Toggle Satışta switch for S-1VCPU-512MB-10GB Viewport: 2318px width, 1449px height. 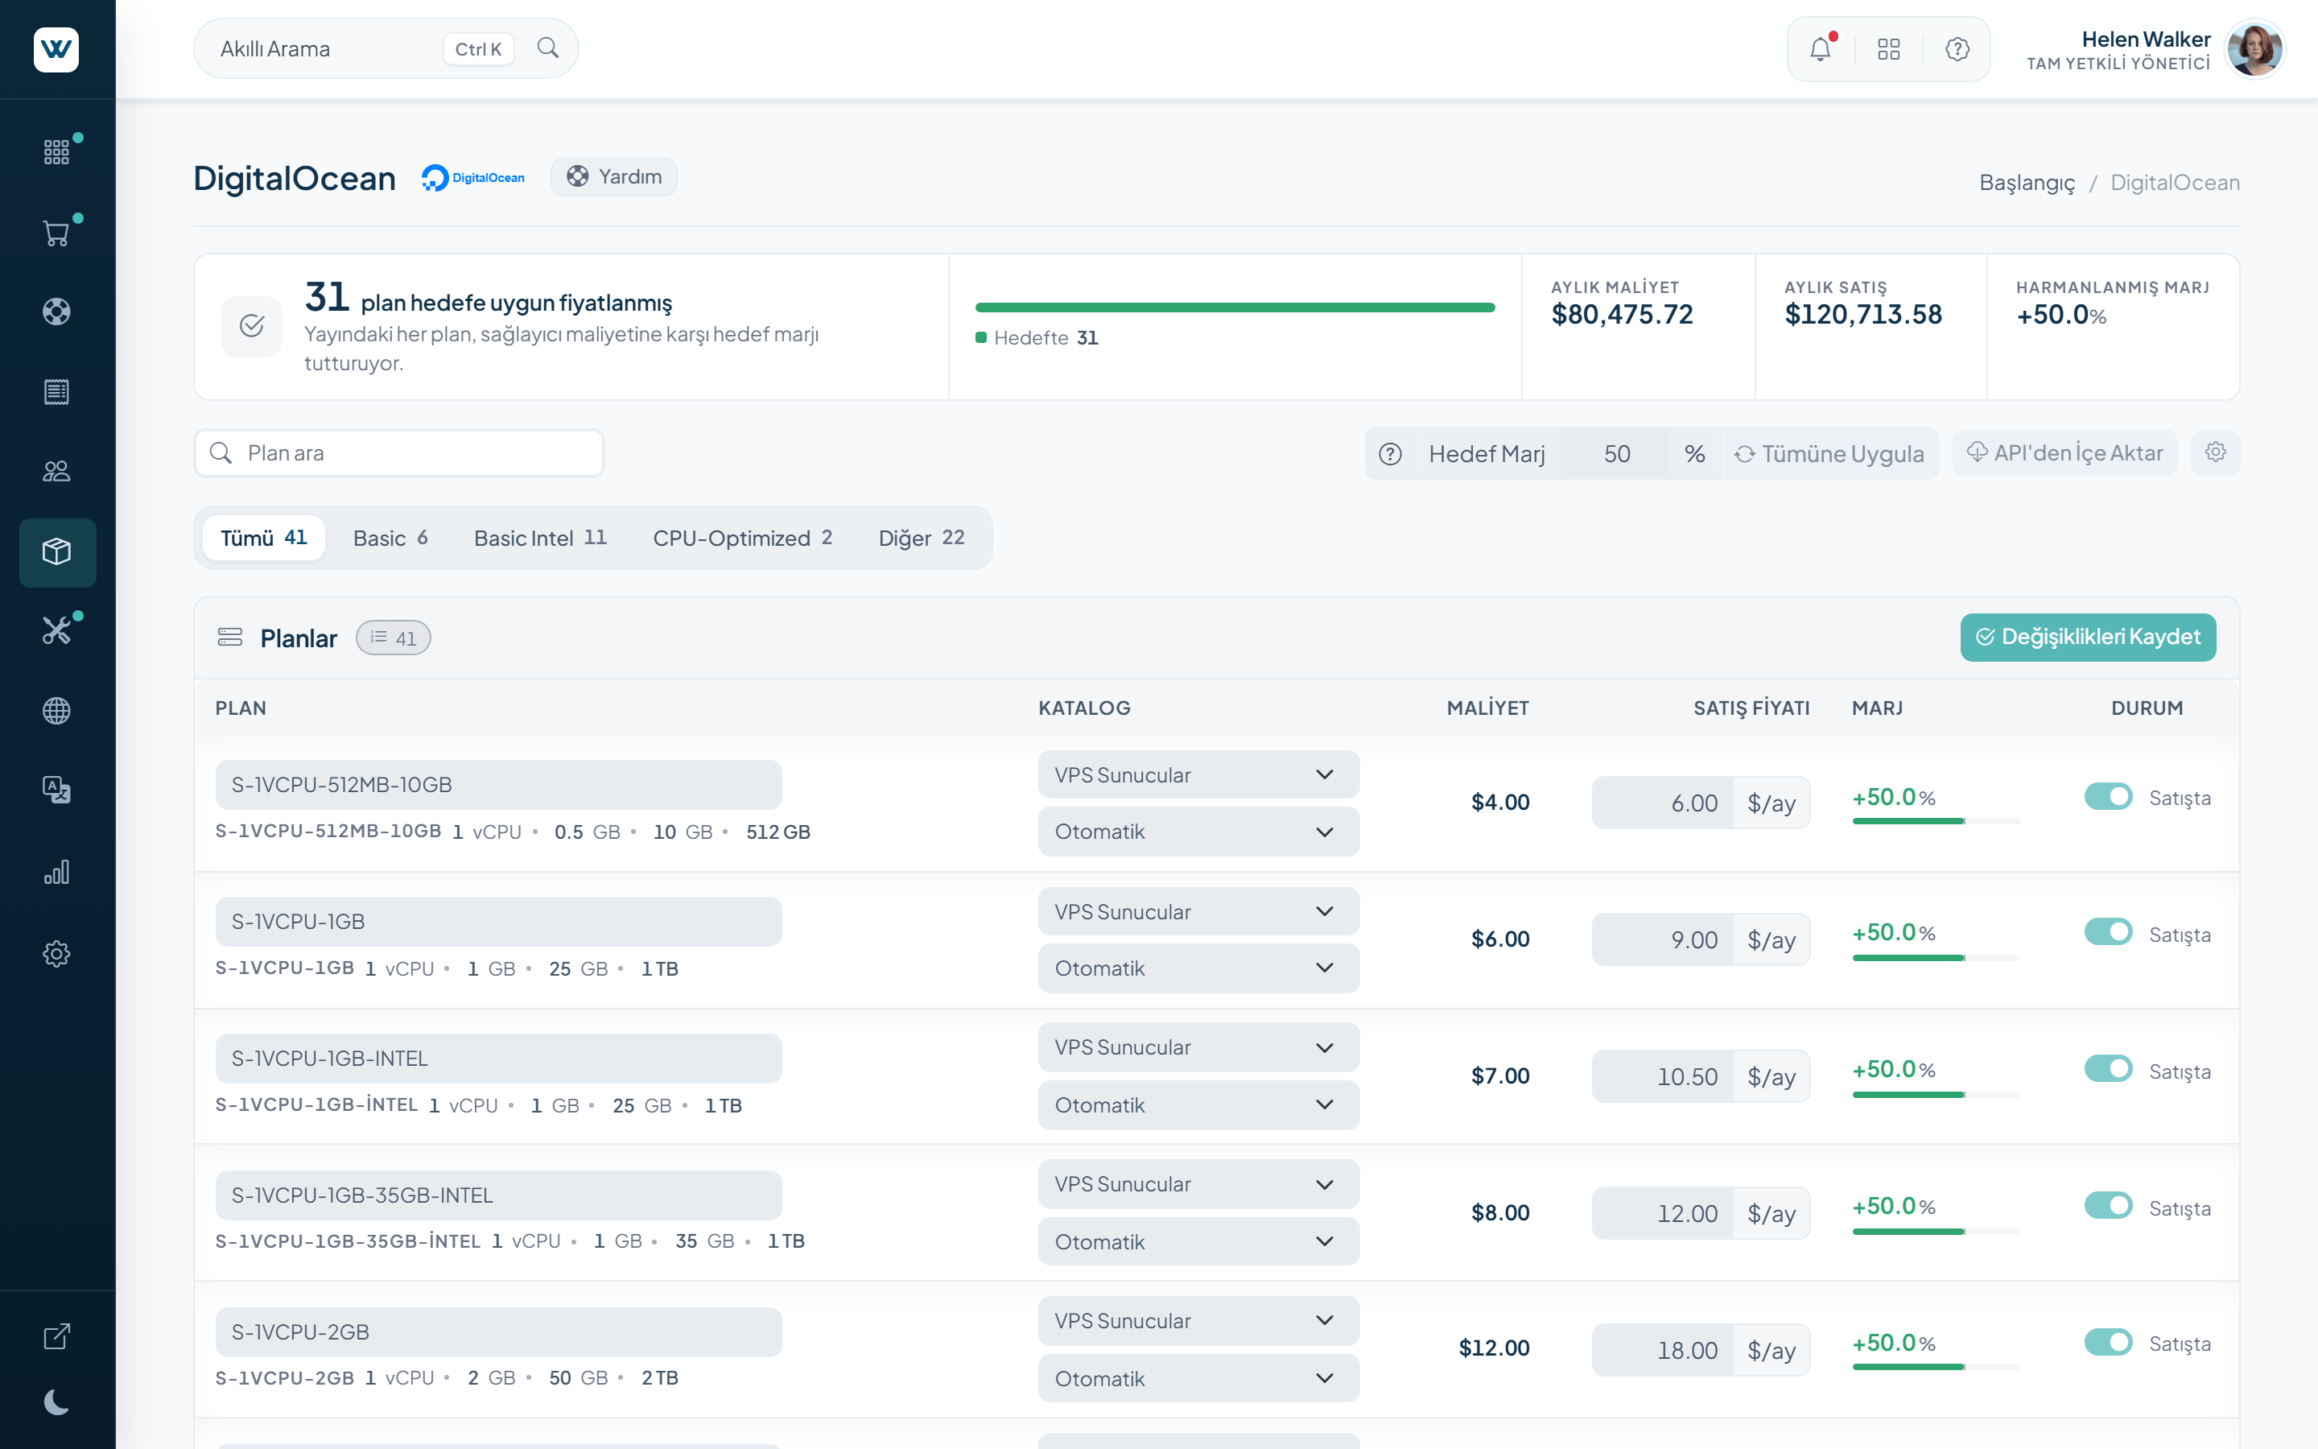[x=2108, y=796]
